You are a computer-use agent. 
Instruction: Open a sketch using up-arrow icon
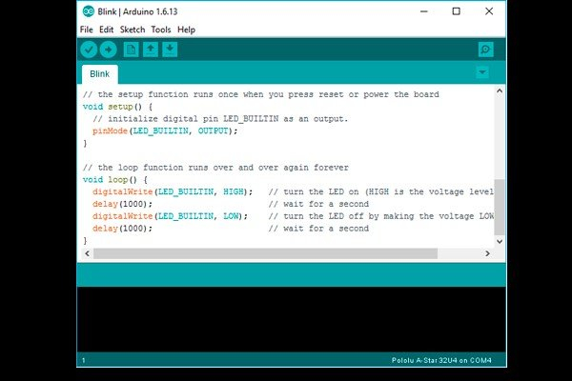[151, 50]
